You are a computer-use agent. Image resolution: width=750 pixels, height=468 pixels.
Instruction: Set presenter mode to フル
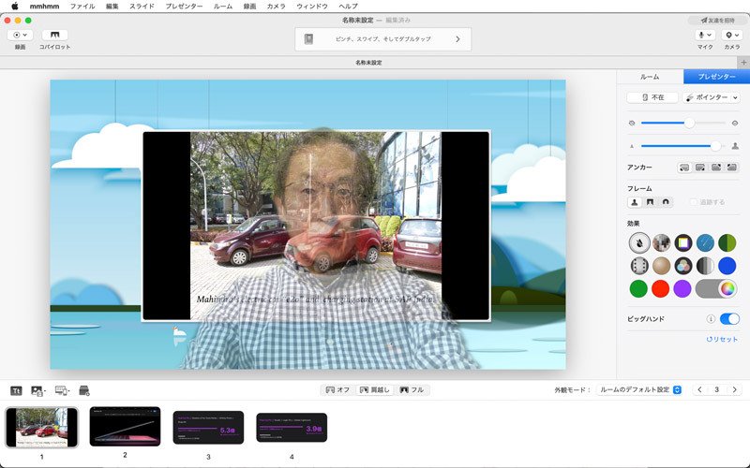point(412,389)
